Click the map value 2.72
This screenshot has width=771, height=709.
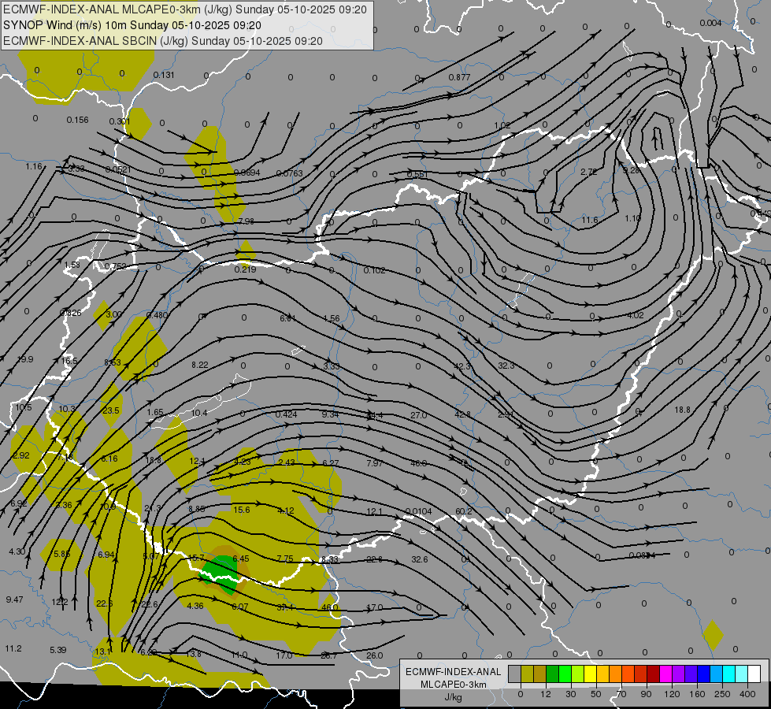[588, 172]
